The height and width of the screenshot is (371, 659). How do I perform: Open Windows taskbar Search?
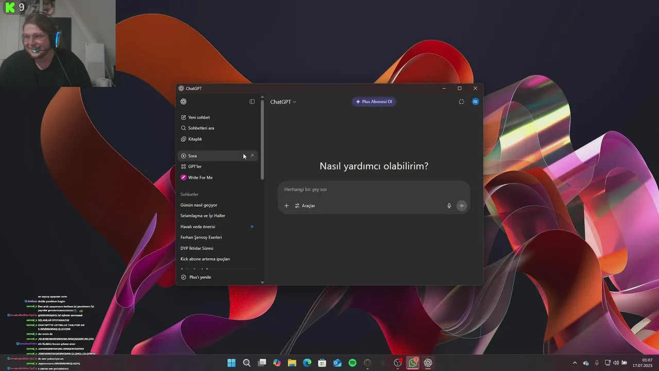247,363
